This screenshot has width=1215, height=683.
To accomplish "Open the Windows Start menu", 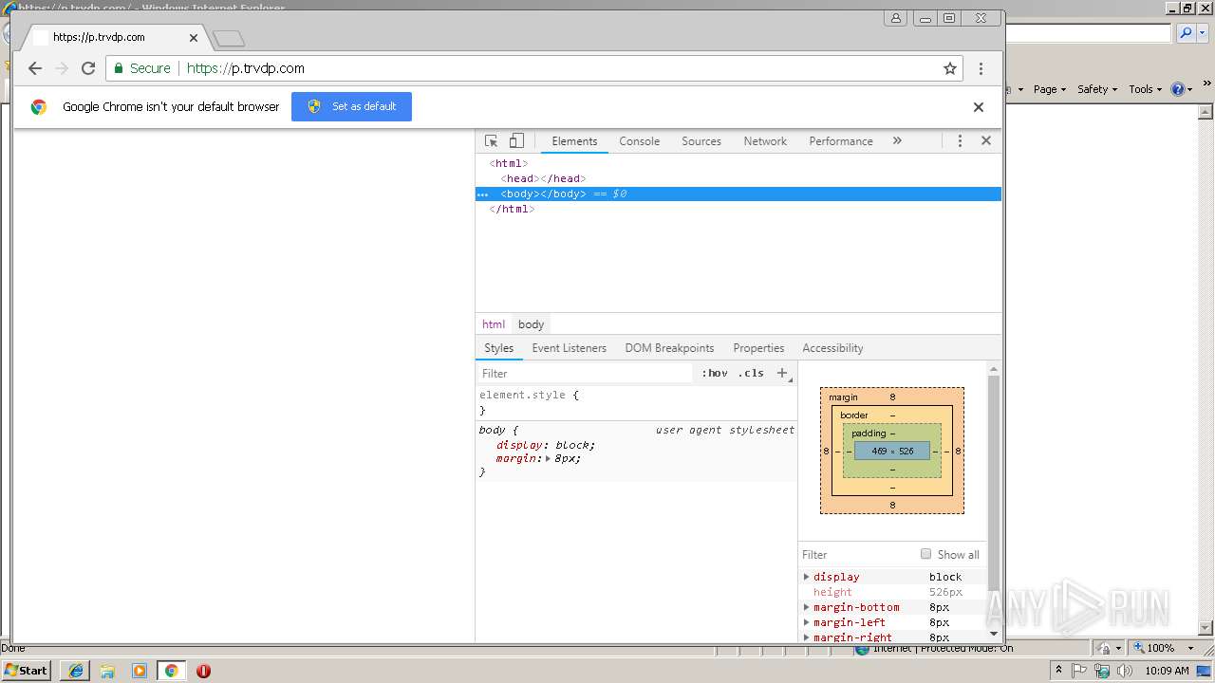I will pyautogui.click(x=26, y=670).
